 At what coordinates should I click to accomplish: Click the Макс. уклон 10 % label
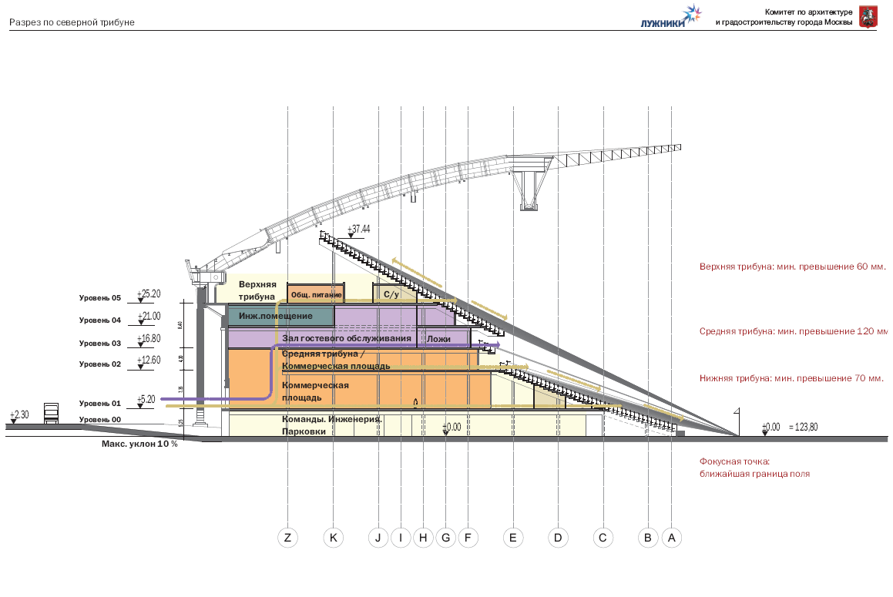click(139, 444)
